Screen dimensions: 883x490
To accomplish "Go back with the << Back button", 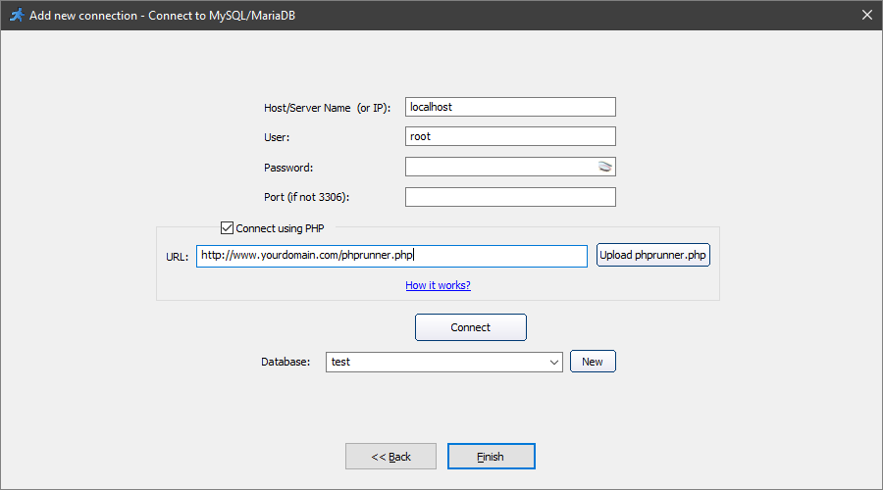I will pyautogui.click(x=390, y=457).
